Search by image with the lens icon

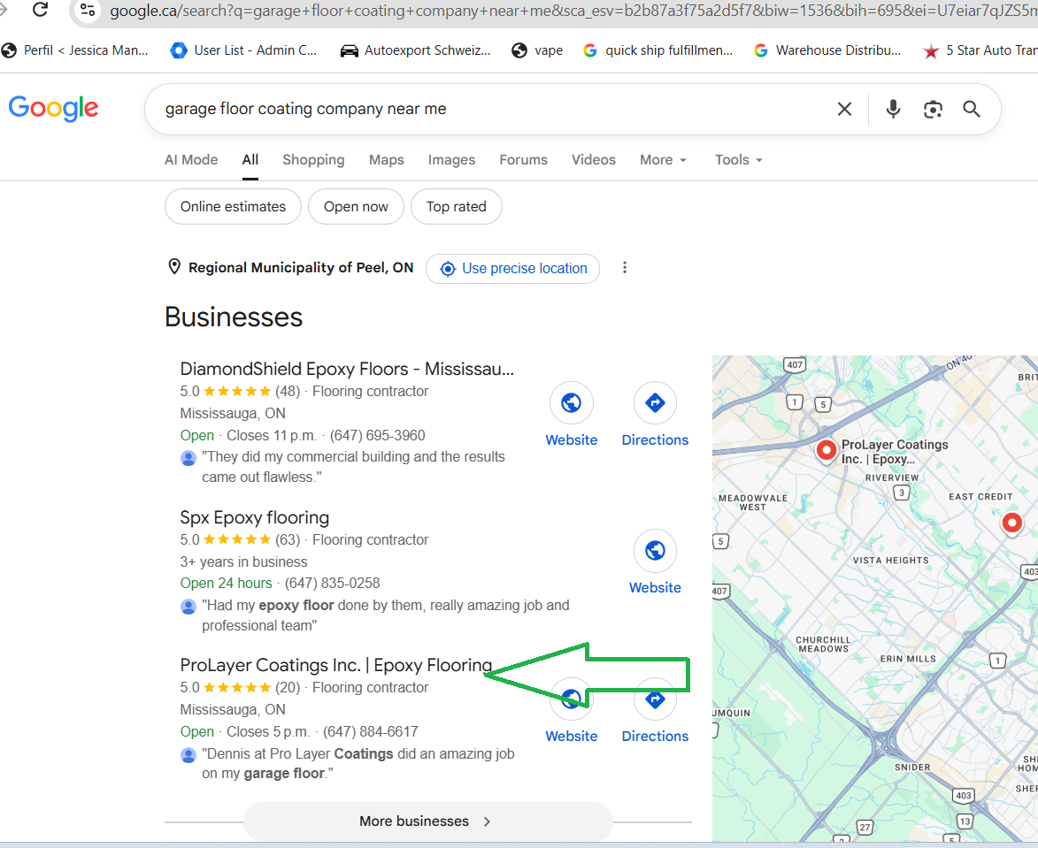tap(933, 109)
